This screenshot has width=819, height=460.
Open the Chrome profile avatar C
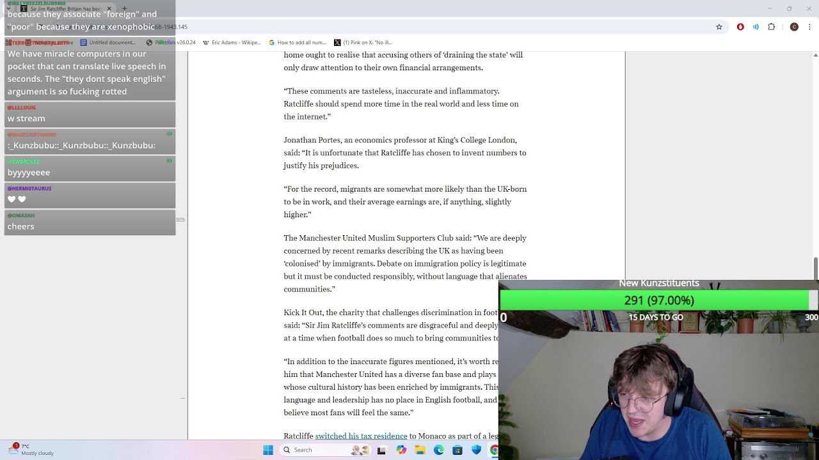[794, 27]
